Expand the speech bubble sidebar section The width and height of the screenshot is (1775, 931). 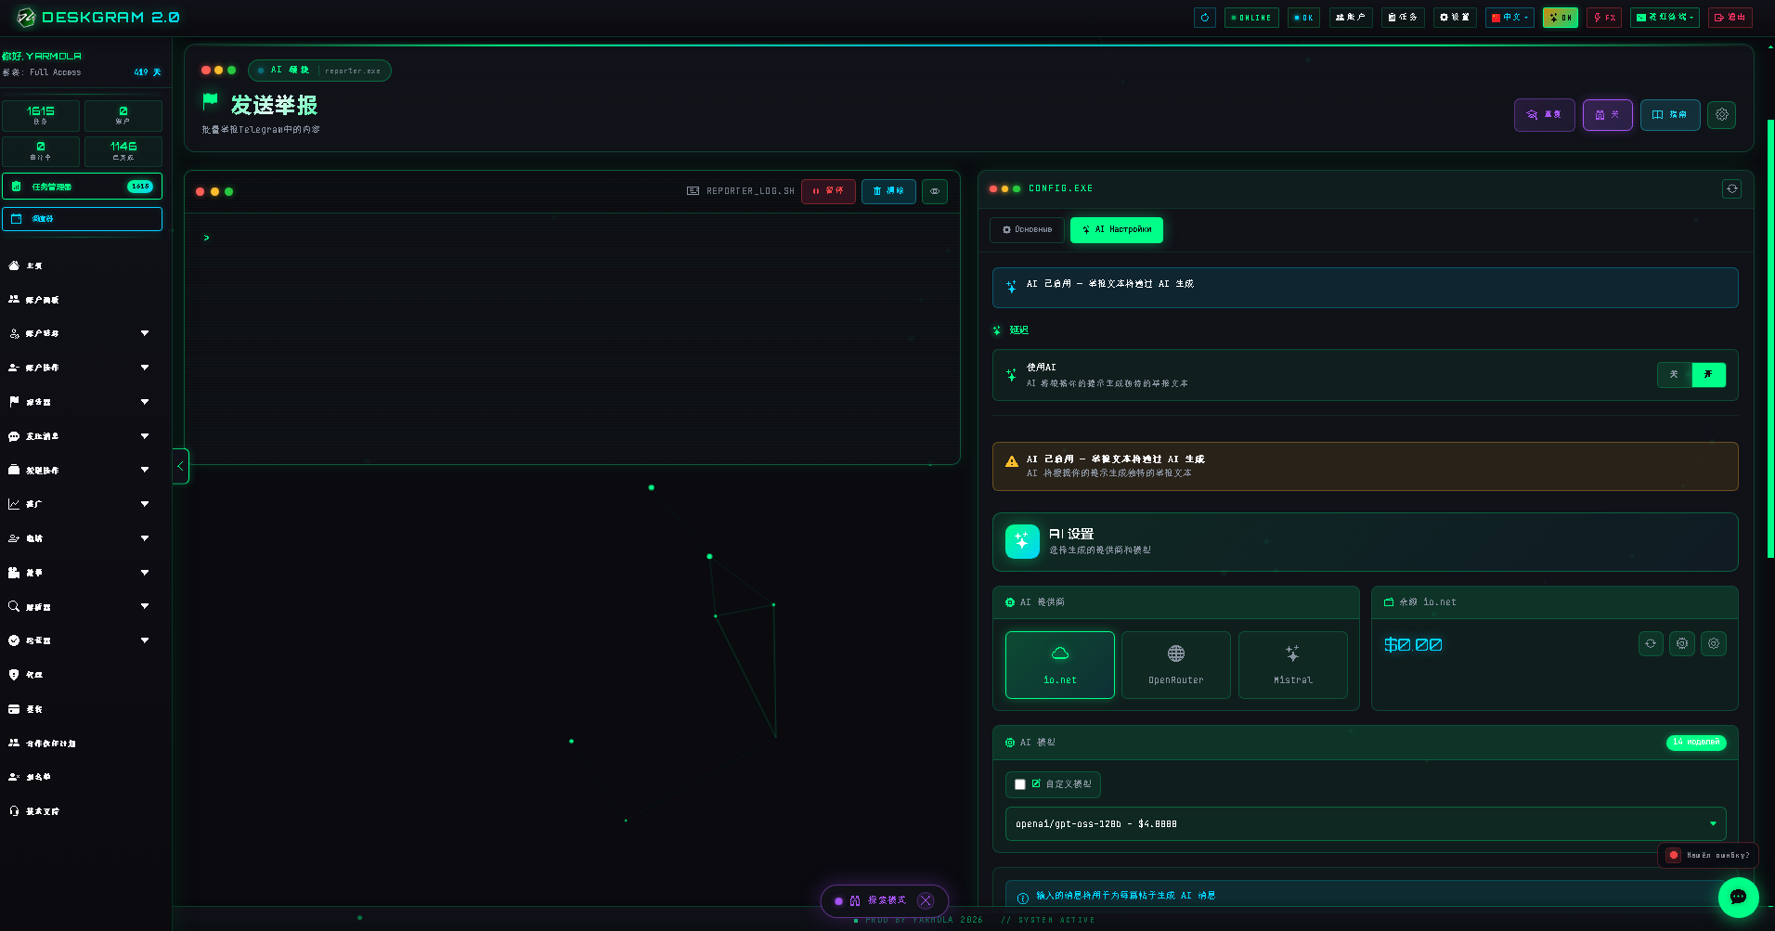tap(84, 436)
